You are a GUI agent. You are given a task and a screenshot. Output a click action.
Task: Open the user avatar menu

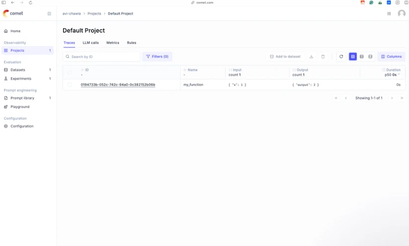coord(402,13)
